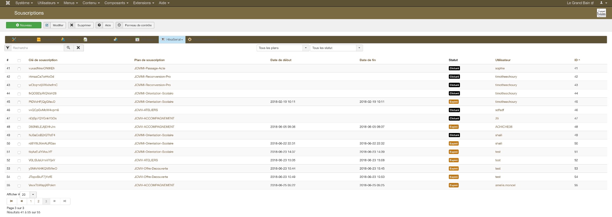Image resolution: width=612 pixels, height=217 pixels.
Task: Go to the first page of results
Action: click(11, 201)
